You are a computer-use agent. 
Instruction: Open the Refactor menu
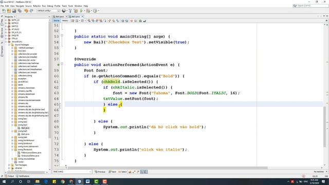coord(36,6)
